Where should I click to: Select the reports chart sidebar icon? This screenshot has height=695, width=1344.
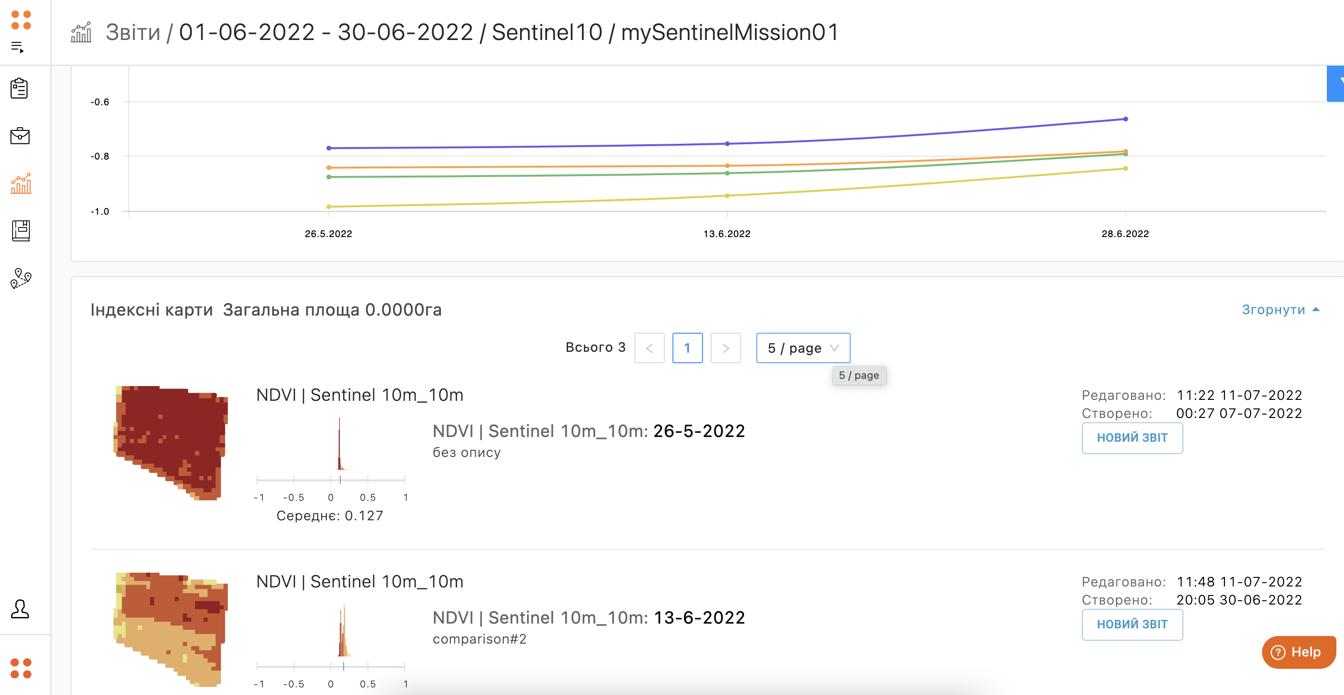21,183
